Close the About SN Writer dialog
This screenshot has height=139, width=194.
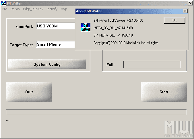click(x=185, y=11)
